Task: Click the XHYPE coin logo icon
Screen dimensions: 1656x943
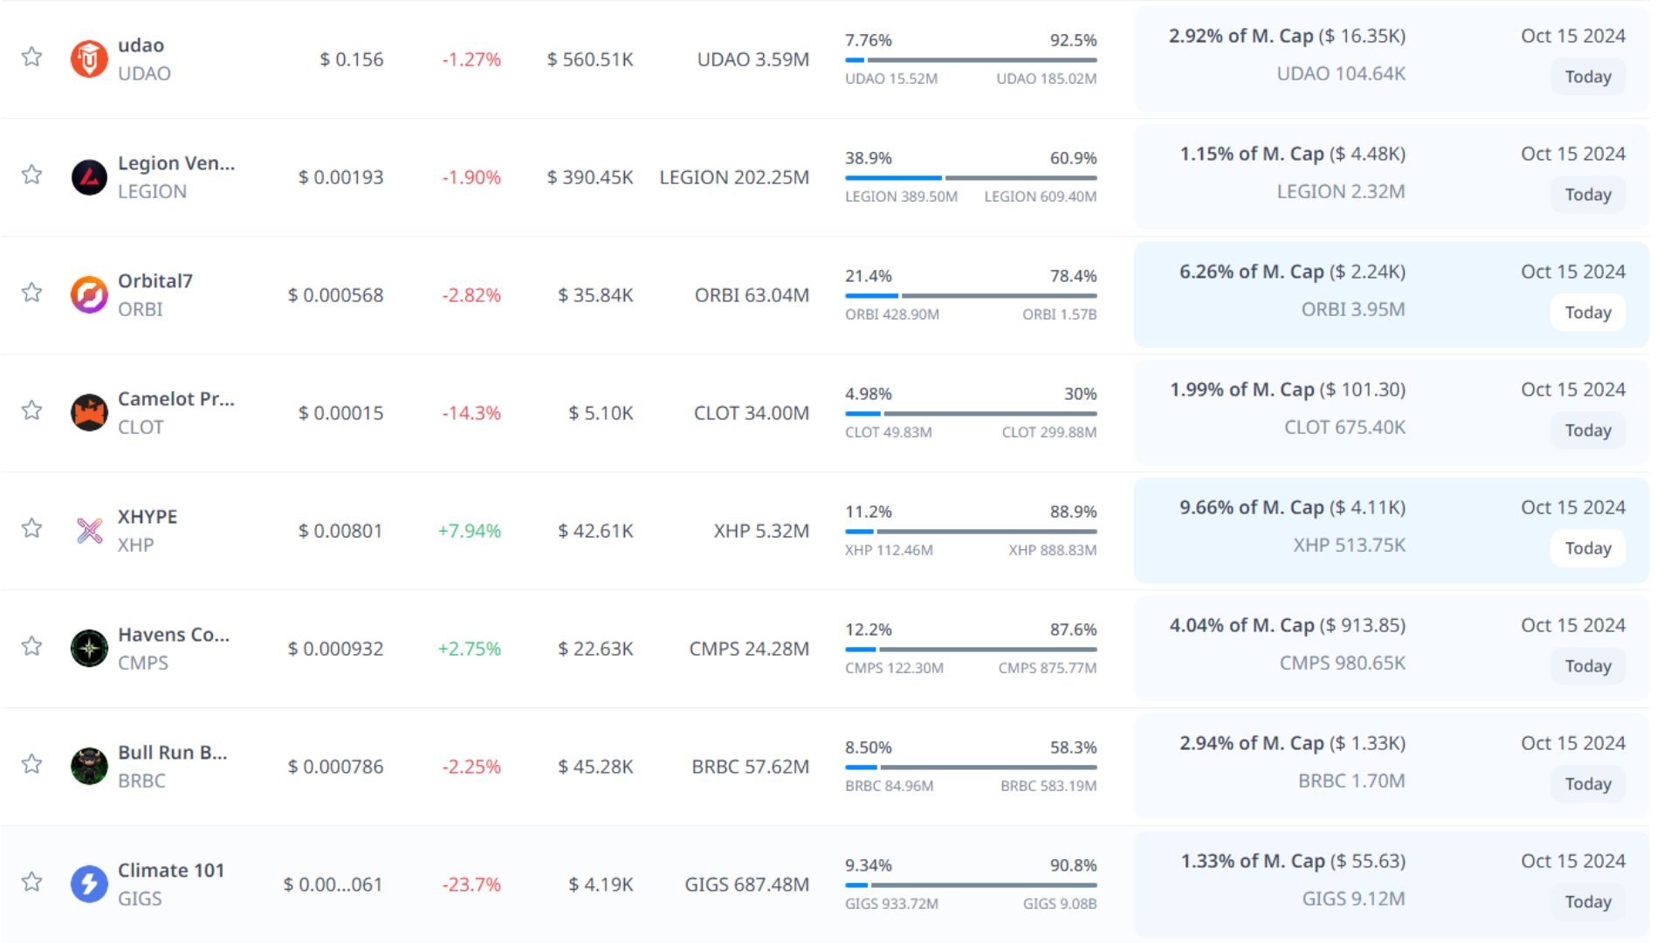Action: 89,531
